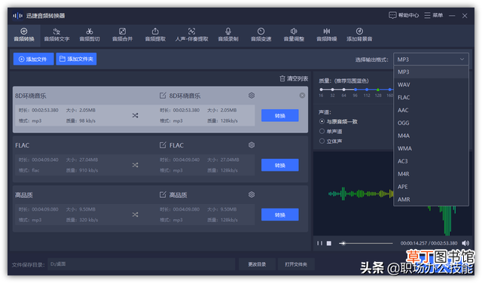Remove the 8D环绕音乐 file from list

coord(302,96)
